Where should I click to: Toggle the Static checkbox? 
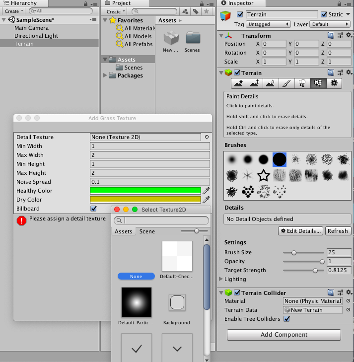[x=324, y=14]
